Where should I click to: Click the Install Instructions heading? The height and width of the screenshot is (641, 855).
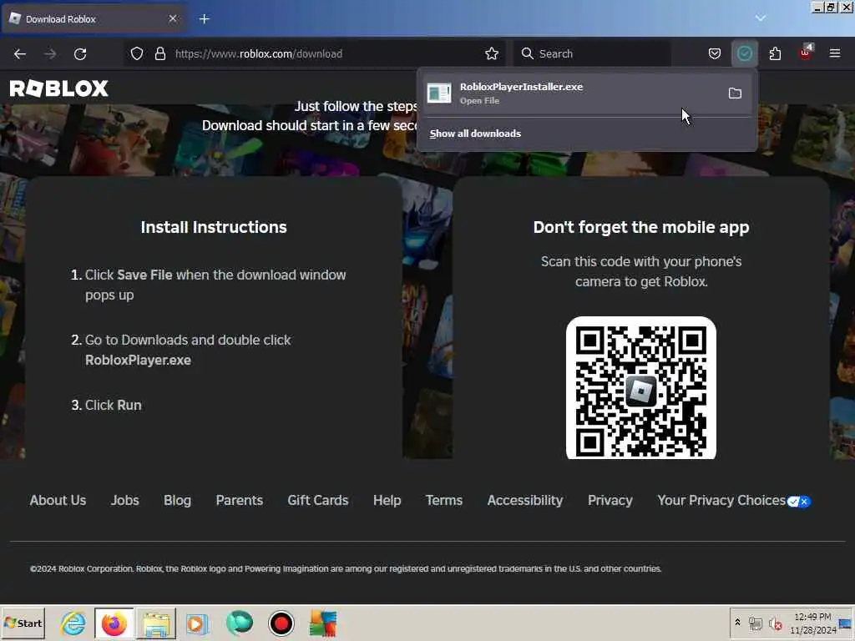[x=214, y=227]
